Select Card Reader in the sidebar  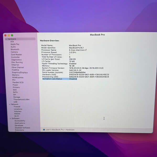[17, 55]
